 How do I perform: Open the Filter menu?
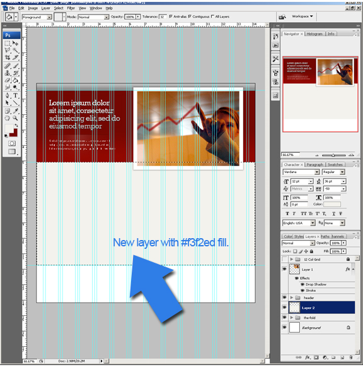pos(71,8)
